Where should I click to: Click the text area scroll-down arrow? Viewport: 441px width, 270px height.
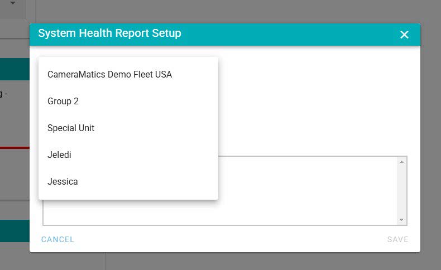tap(401, 220)
